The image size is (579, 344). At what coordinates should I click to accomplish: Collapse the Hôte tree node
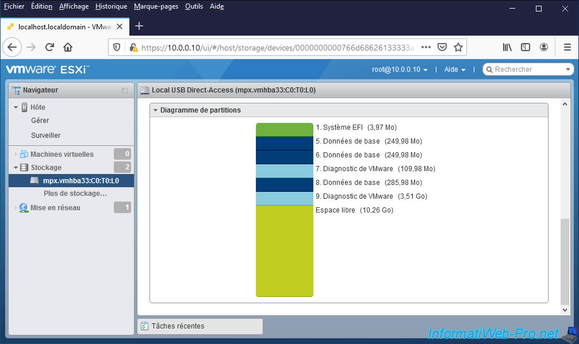tap(16, 107)
